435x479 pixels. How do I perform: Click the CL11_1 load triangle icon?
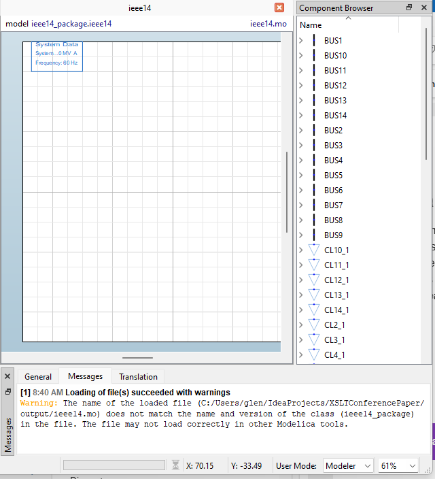point(314,265)
